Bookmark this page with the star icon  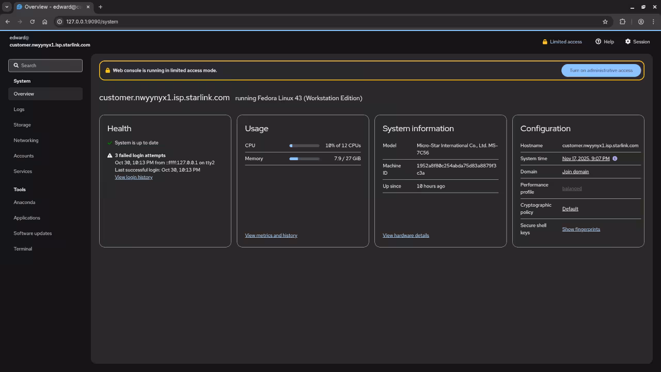tap(605, 22)
